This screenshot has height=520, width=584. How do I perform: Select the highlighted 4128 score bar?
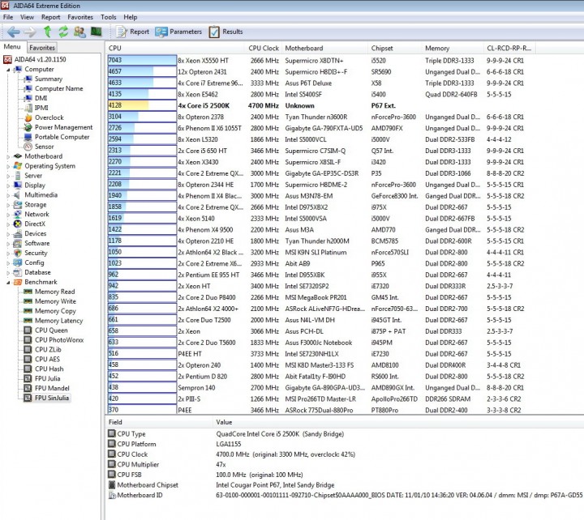tap(142, 105)
